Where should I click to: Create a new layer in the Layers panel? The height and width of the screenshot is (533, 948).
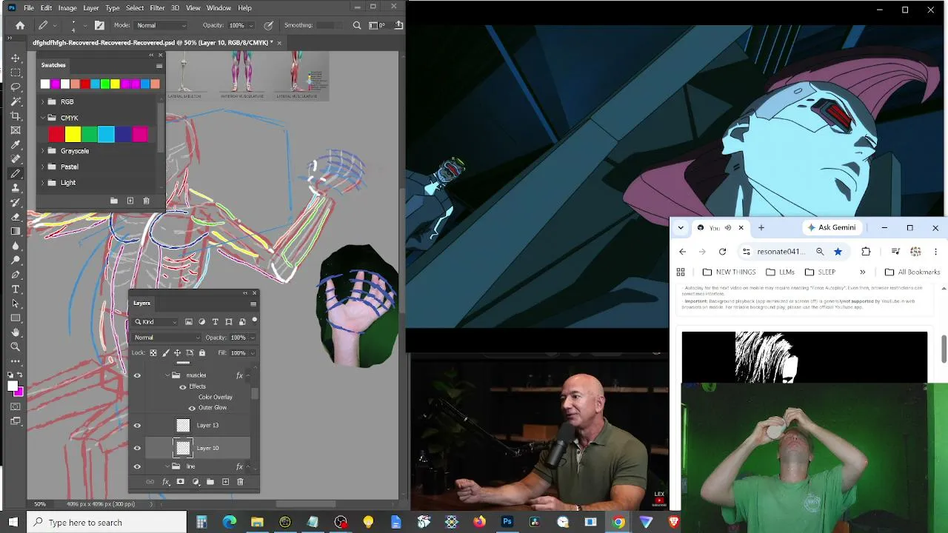tap(225, 482)
